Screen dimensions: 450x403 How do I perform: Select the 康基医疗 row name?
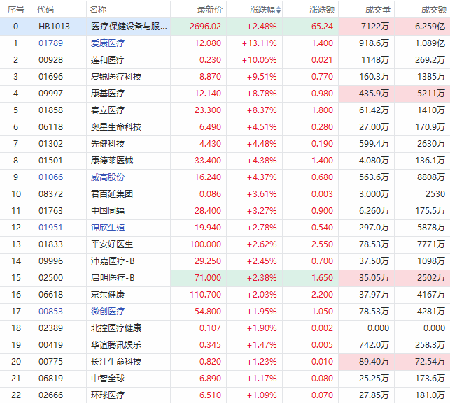click(x=108, y=94)
